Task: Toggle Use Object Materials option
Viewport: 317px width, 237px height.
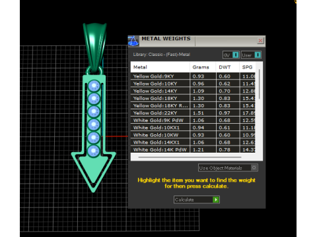Action: point(228,168)
